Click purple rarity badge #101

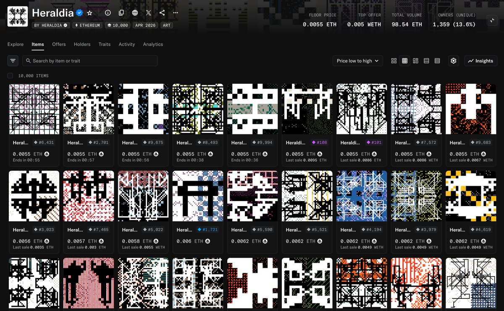[x=375, y=143]
